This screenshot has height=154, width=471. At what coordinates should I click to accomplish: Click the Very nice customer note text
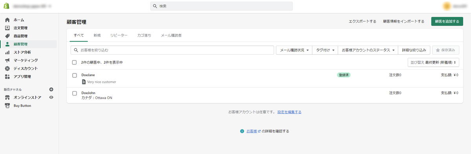coord(102,82)
